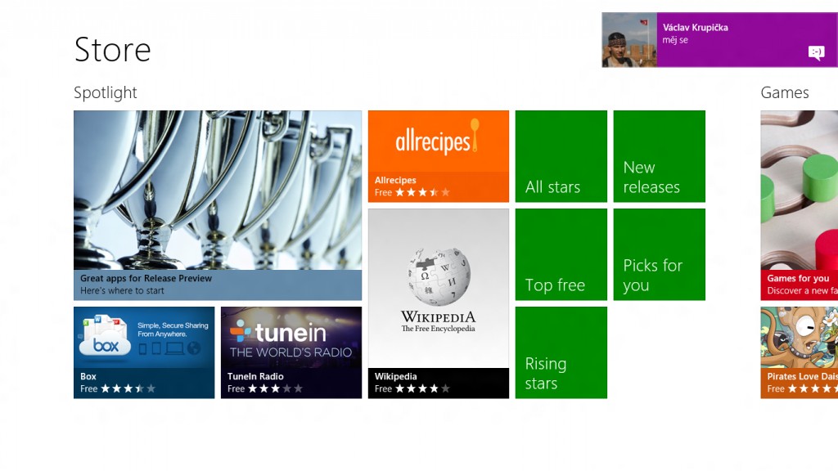Click the Allrecipes star rating
Screen dimensions: 838x471
(422, 192)
